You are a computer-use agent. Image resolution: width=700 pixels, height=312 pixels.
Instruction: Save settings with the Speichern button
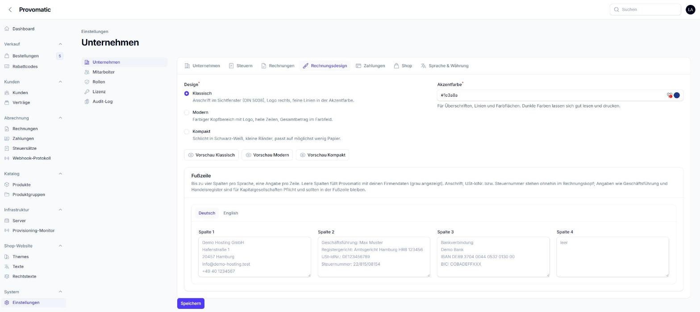pos(191,304)
